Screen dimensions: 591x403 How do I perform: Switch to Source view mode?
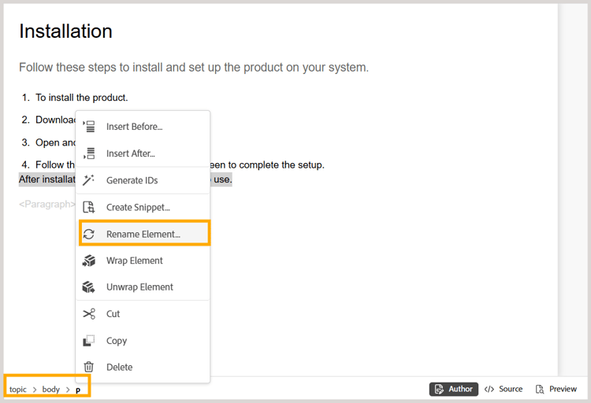tap(504, 389)
